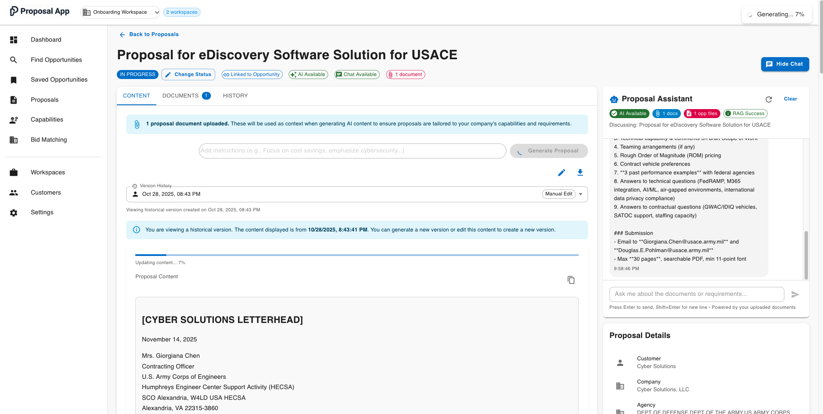Open Capabilities in sidebar
This screenshot has width=823, height=414.
point(47,119)
